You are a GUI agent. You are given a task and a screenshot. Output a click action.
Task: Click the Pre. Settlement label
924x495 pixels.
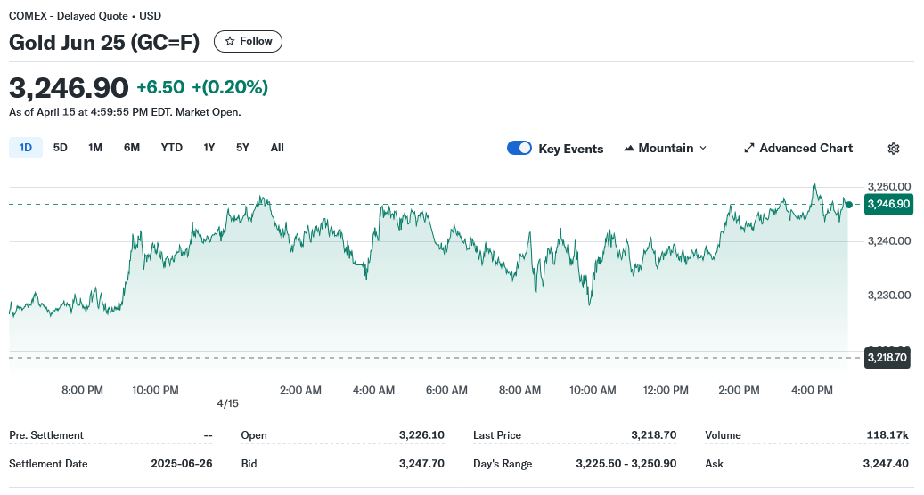click(46, 435)
